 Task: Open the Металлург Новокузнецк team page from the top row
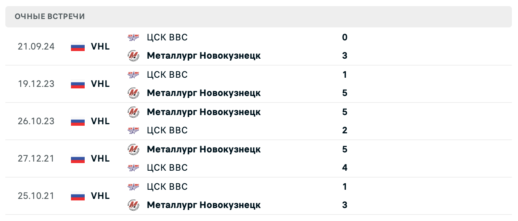204,56
